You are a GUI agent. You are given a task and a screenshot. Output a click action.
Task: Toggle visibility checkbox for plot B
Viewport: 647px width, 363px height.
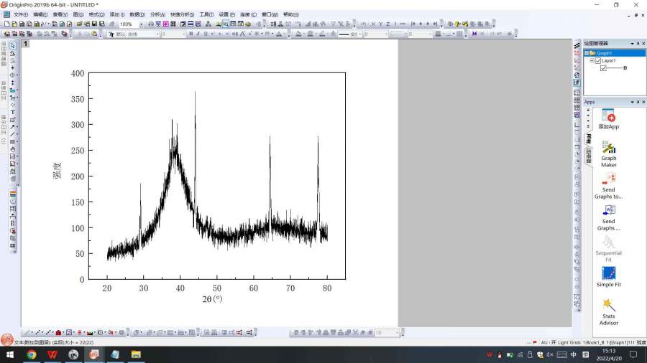pyautogui.click(x=603, y=68)
